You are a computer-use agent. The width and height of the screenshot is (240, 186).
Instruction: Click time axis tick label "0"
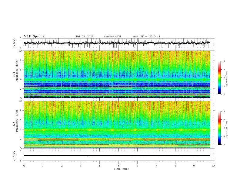click(x=24, y=166)
